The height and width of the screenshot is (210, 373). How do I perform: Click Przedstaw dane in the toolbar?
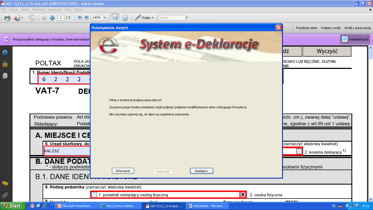[x=307, y=28]
